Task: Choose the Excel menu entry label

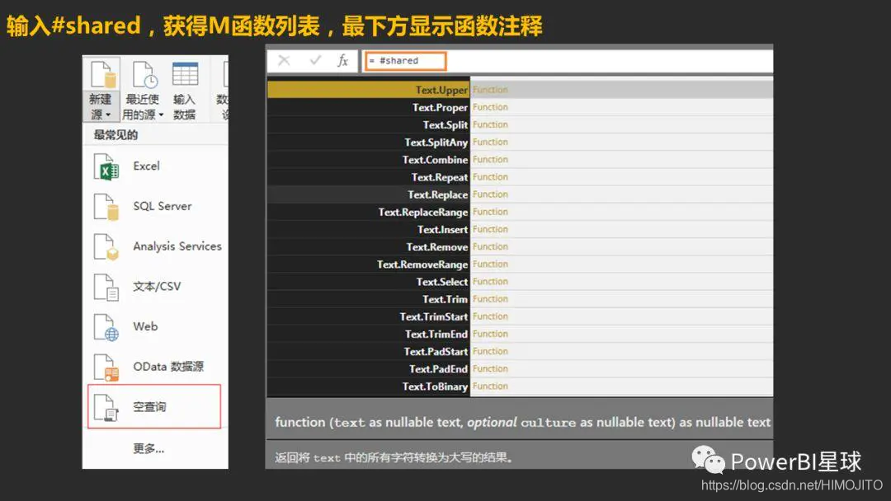Action: coord(147,166)
